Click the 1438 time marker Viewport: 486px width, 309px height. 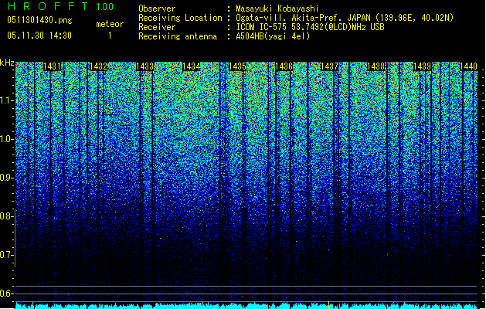(376, 66)
